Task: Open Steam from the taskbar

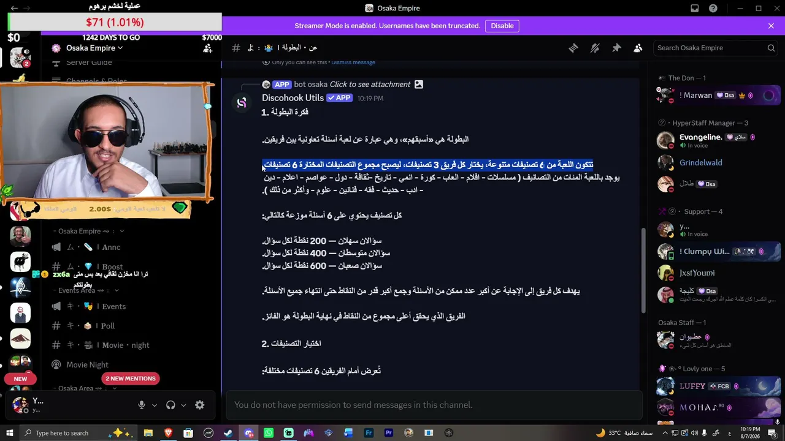Action: tap(228, 433)
